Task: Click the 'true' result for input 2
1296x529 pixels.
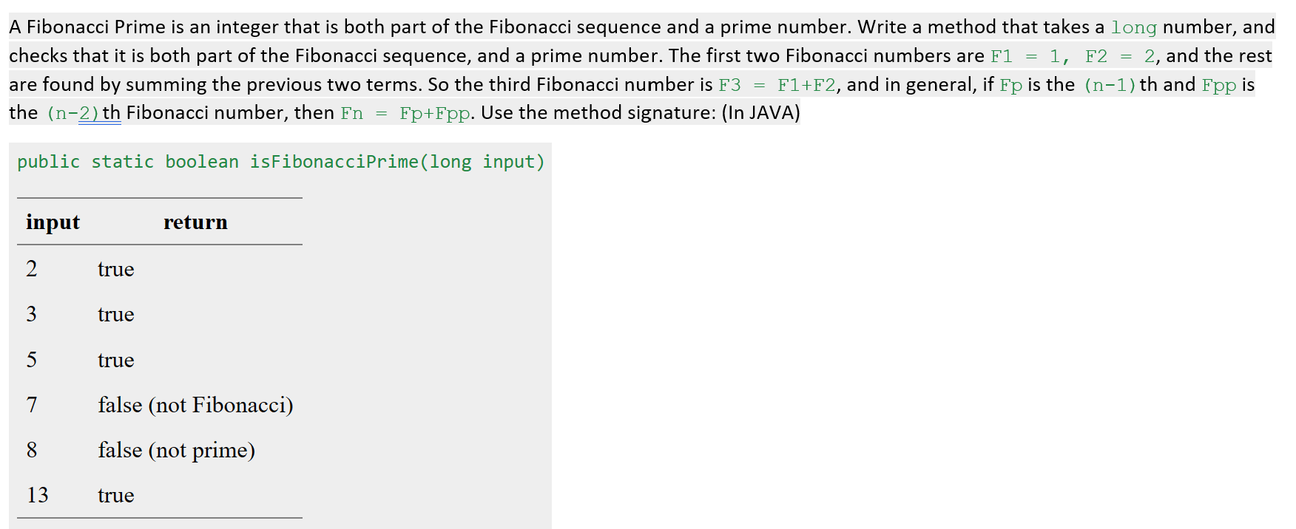Action: [116, 269]
